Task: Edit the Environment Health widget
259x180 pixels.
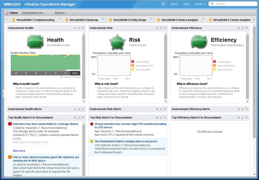Action: (x=79, y=28)
